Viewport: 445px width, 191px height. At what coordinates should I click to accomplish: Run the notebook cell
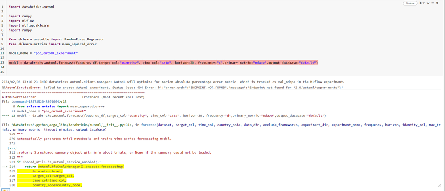click(x=420, y=3)
